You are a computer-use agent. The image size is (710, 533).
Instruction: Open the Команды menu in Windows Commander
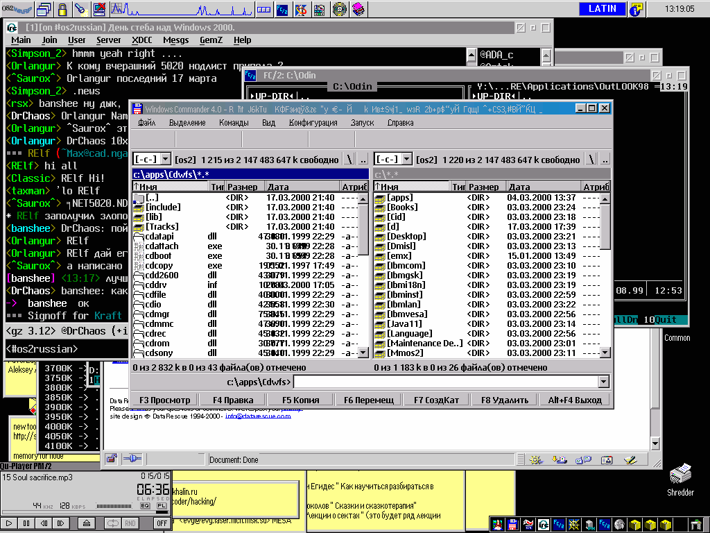(x=234, y=123)
